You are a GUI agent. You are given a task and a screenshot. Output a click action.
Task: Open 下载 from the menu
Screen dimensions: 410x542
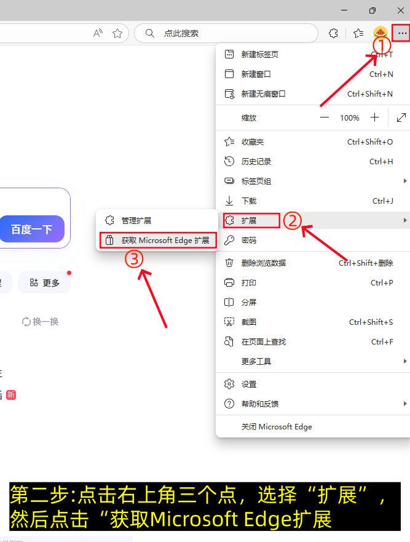[313, 201]
